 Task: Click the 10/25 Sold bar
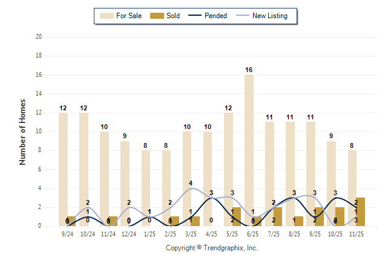click(340, 216)
